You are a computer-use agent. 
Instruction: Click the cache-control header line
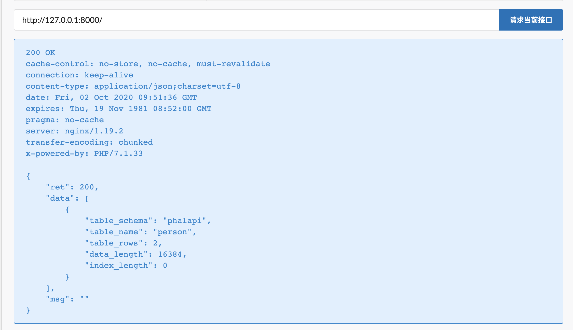[148, 64]
